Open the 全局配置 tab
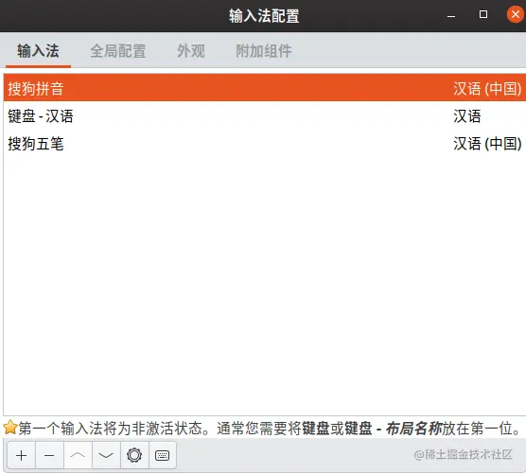The image size is (526, 474). (x=118, y=51)
